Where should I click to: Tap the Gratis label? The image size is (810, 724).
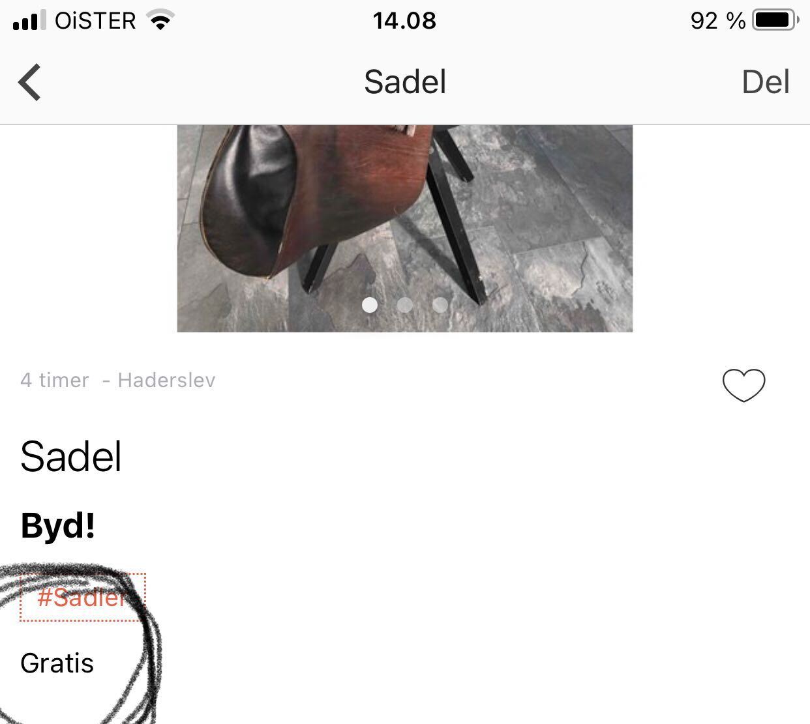(57, 663)
